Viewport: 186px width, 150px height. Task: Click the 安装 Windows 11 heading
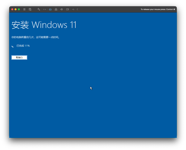44,25
